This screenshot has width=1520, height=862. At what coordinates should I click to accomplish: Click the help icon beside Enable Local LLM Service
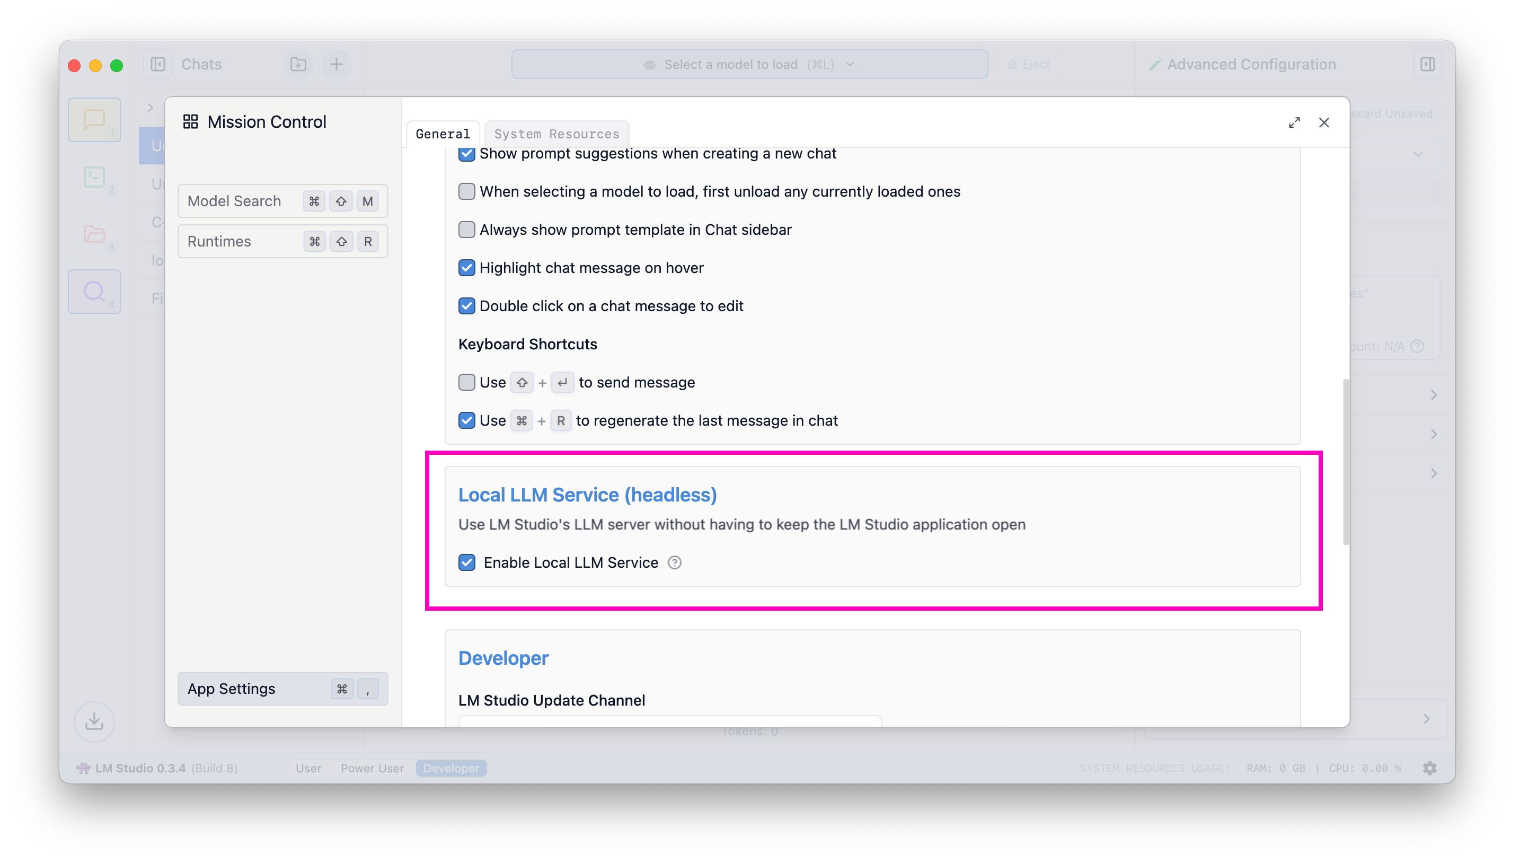[x=675, y=562]
